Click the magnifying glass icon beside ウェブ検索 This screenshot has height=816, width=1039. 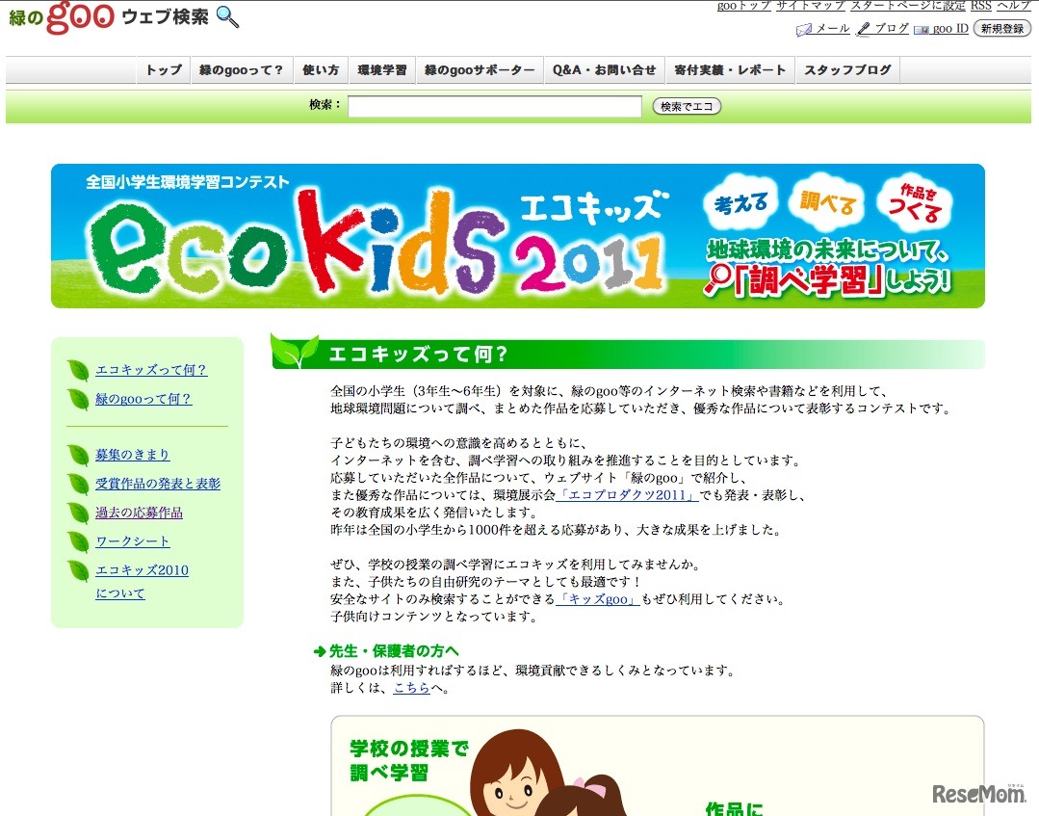[227, 16]
